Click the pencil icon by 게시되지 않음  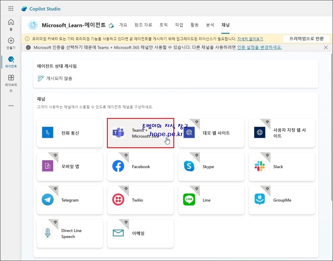click(40, 78)
